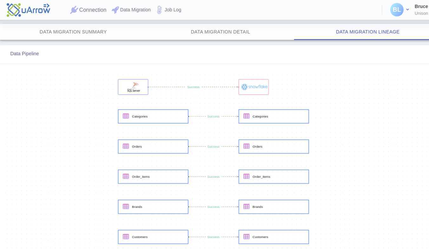
Task: Select the source Order_items table node
Action: pyautogui.click(x=153, y=177)
